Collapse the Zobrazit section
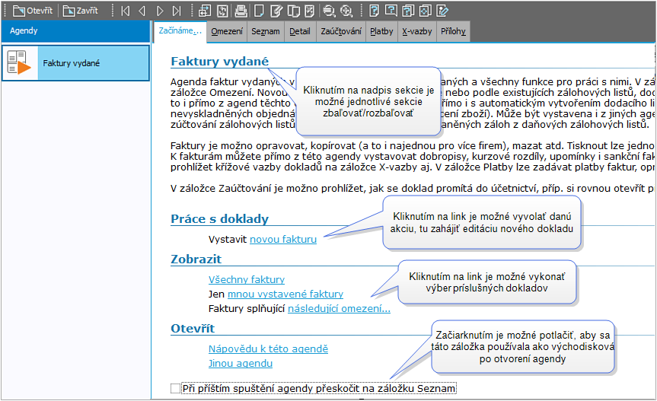The height and width of the screenshot is (401, 657). [x=196, y=259]
